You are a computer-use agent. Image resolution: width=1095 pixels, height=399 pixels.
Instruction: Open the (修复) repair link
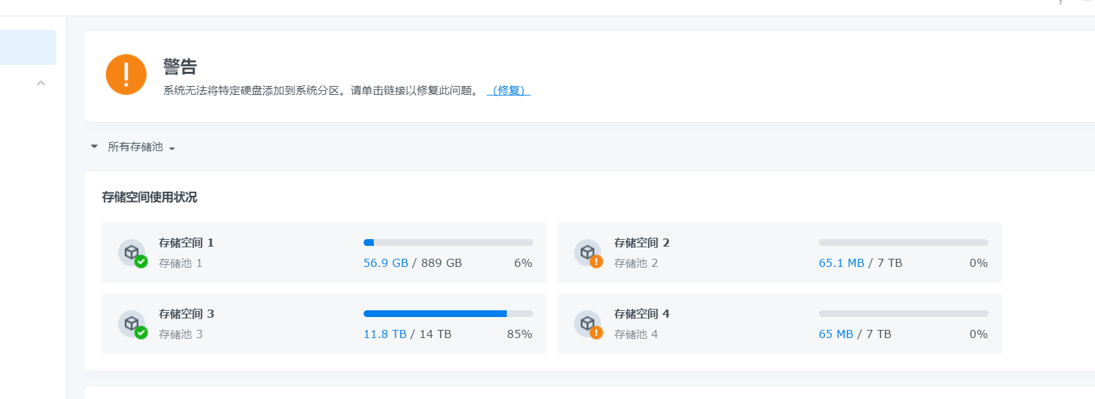coord(509,90)
